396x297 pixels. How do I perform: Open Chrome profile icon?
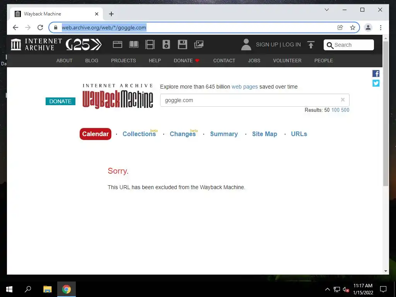(x=368, y=27)
